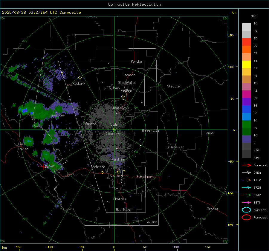The image size is (269, 251).
Task: Pick the light blue 30 dBZ color swatch
Action: [246, 116]
